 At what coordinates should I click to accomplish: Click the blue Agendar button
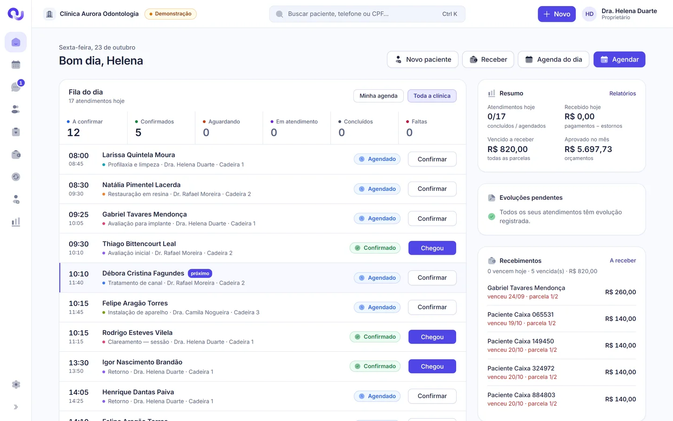pyautogui.click(x=619, y=59)
